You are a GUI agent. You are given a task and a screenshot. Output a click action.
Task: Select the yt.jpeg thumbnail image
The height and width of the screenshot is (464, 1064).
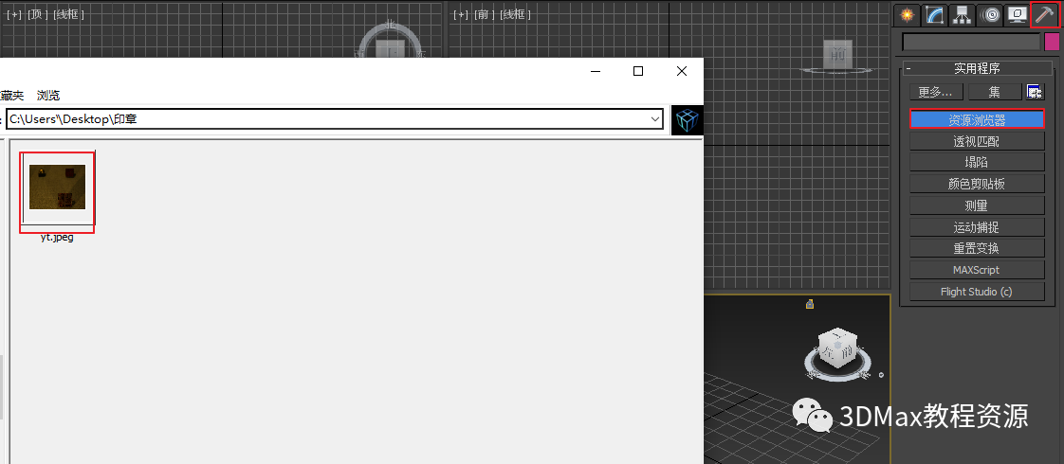pyautogui.click(x=58, y=187)
